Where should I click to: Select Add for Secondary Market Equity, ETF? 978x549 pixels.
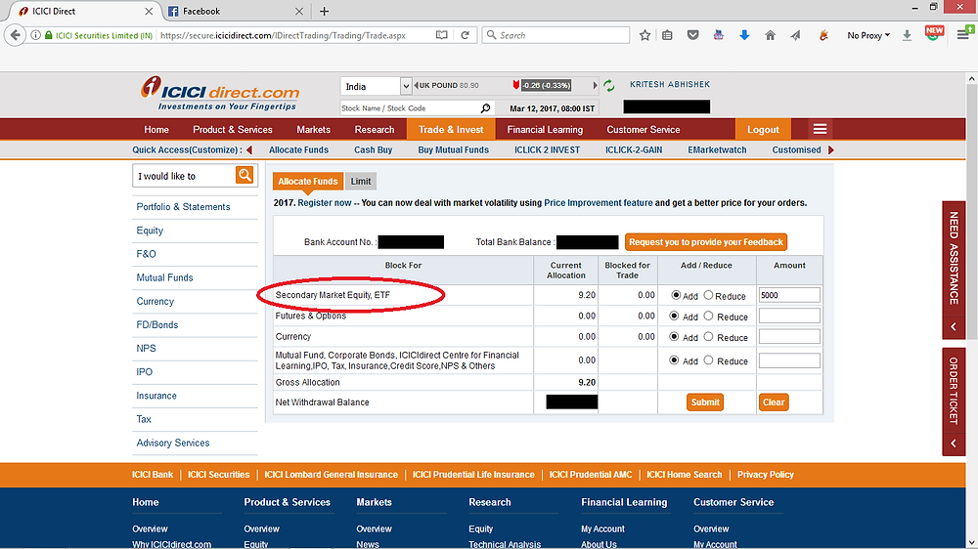point(676,295)
